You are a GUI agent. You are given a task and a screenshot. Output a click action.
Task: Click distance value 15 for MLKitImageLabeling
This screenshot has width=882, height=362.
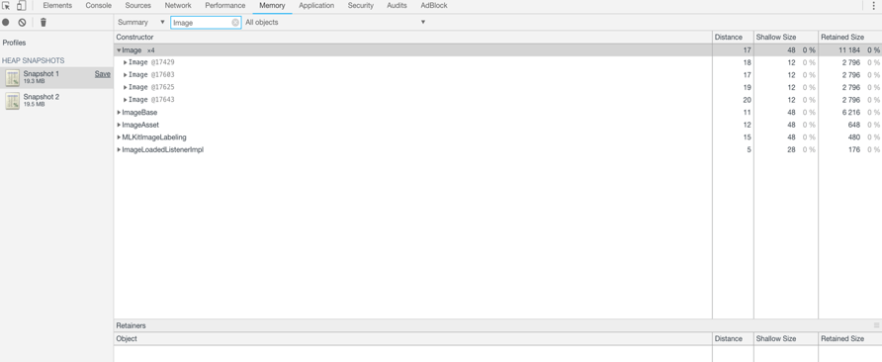748,136
